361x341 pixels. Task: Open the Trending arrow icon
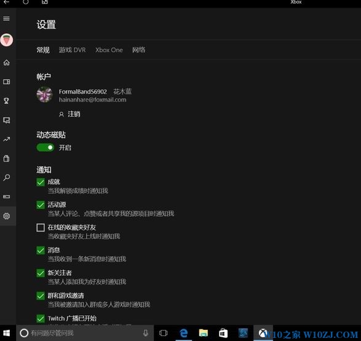(x=6, y=139)
